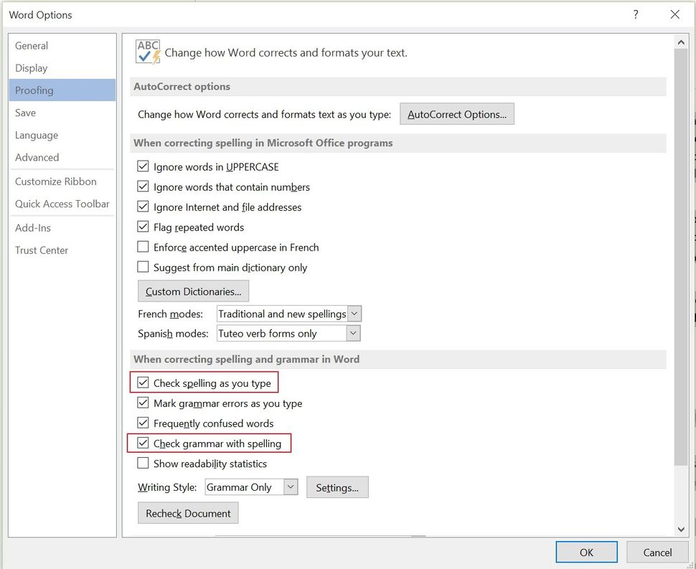
Task: Open the AutoCorrect Options dialog
Action: 456,113
